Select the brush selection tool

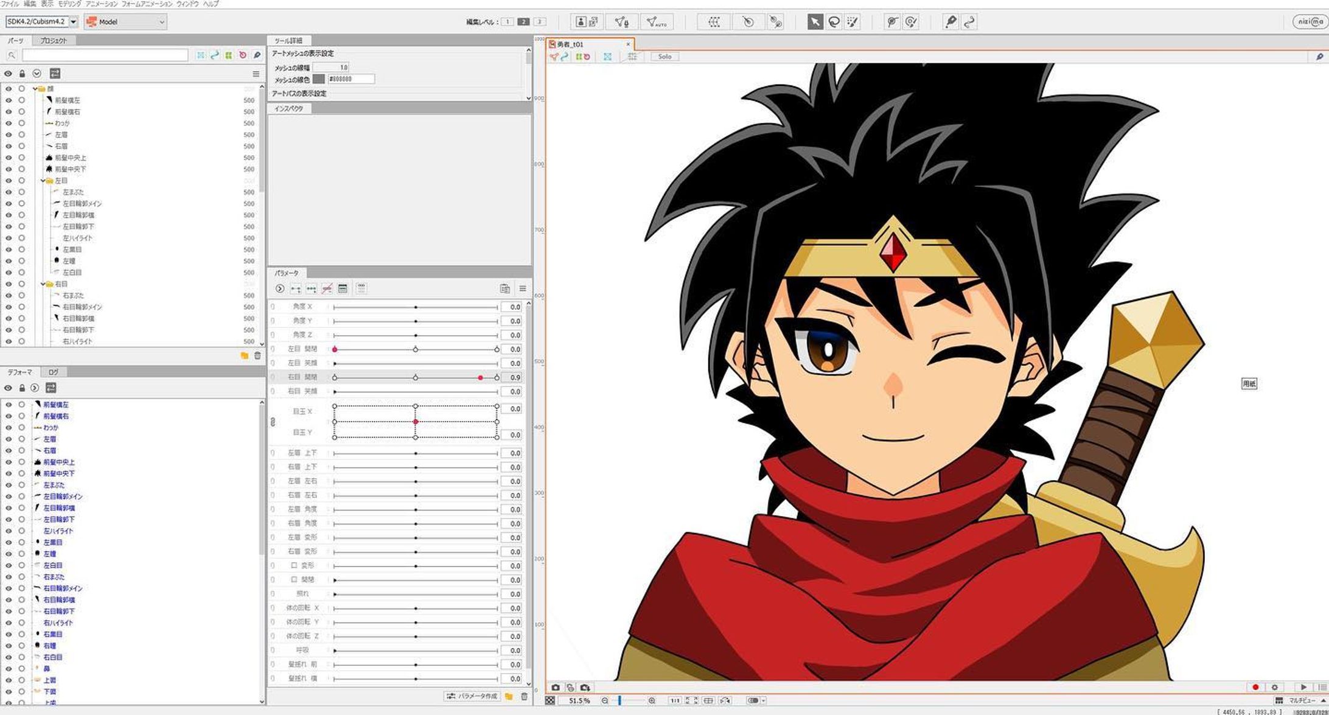tap(853, 22)
